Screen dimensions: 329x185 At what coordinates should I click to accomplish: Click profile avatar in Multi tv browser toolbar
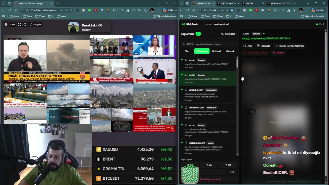coord(152,10)
